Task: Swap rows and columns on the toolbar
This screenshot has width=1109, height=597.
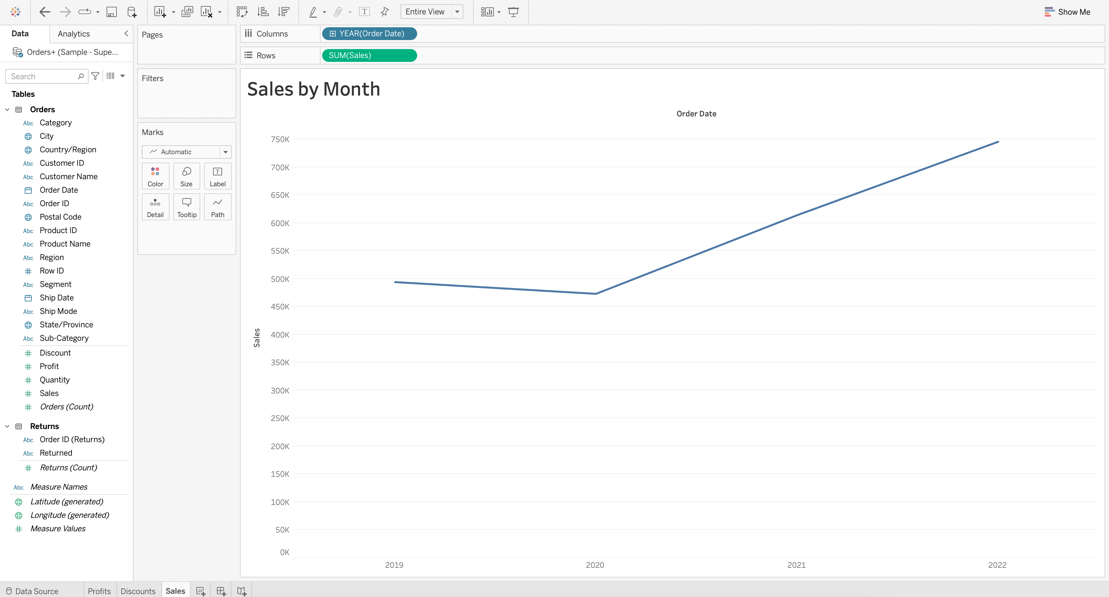Action: coord(242,12)
